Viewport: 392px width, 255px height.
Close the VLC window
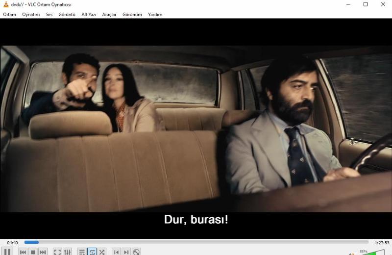[383, 4]
